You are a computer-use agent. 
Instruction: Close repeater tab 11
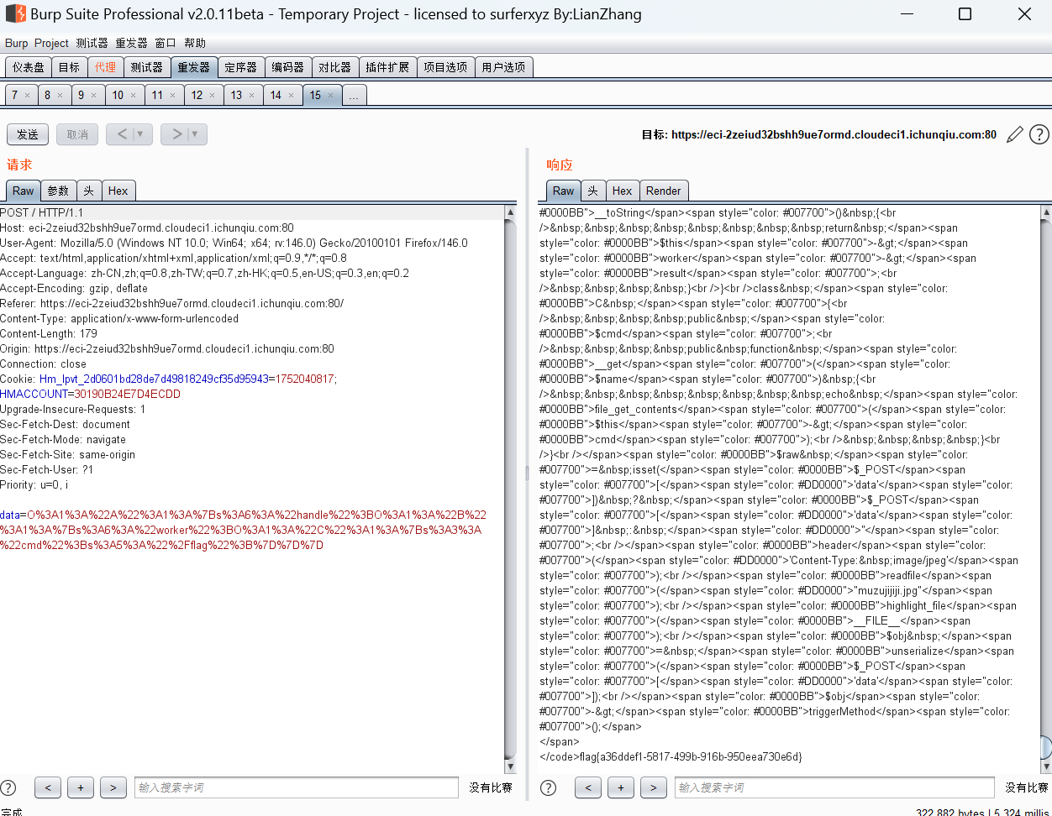[172, 96]
